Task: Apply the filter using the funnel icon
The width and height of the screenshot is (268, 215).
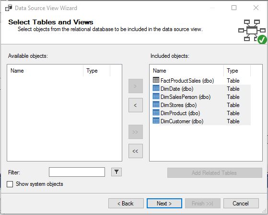Action: coord(117,172)
